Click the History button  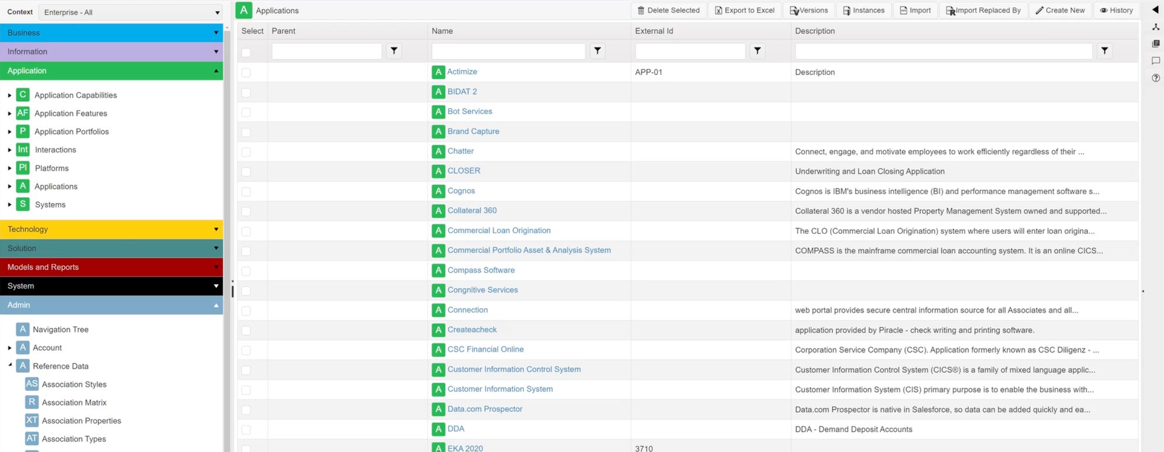1116,10
